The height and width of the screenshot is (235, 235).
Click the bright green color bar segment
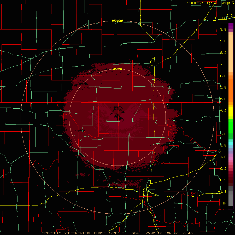coord(231,126)
